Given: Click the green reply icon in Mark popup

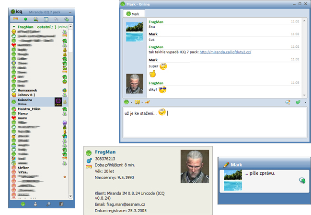Looking at the screenshot, I should point(302,181).
